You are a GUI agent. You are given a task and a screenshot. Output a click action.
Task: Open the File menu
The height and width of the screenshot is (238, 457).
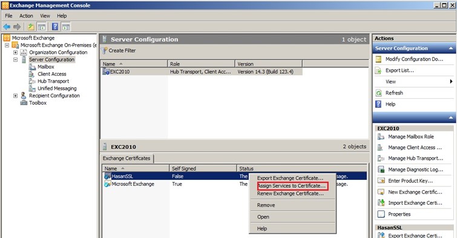pos(8,16)
